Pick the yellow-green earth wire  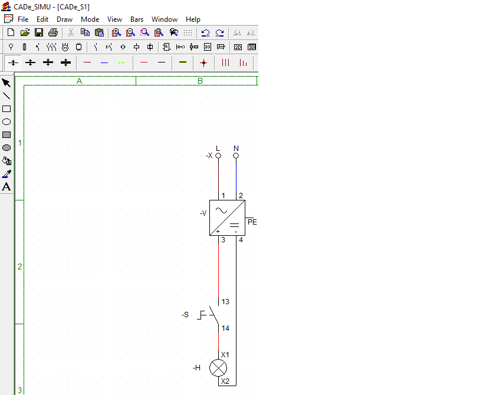(x=121, y=63)
